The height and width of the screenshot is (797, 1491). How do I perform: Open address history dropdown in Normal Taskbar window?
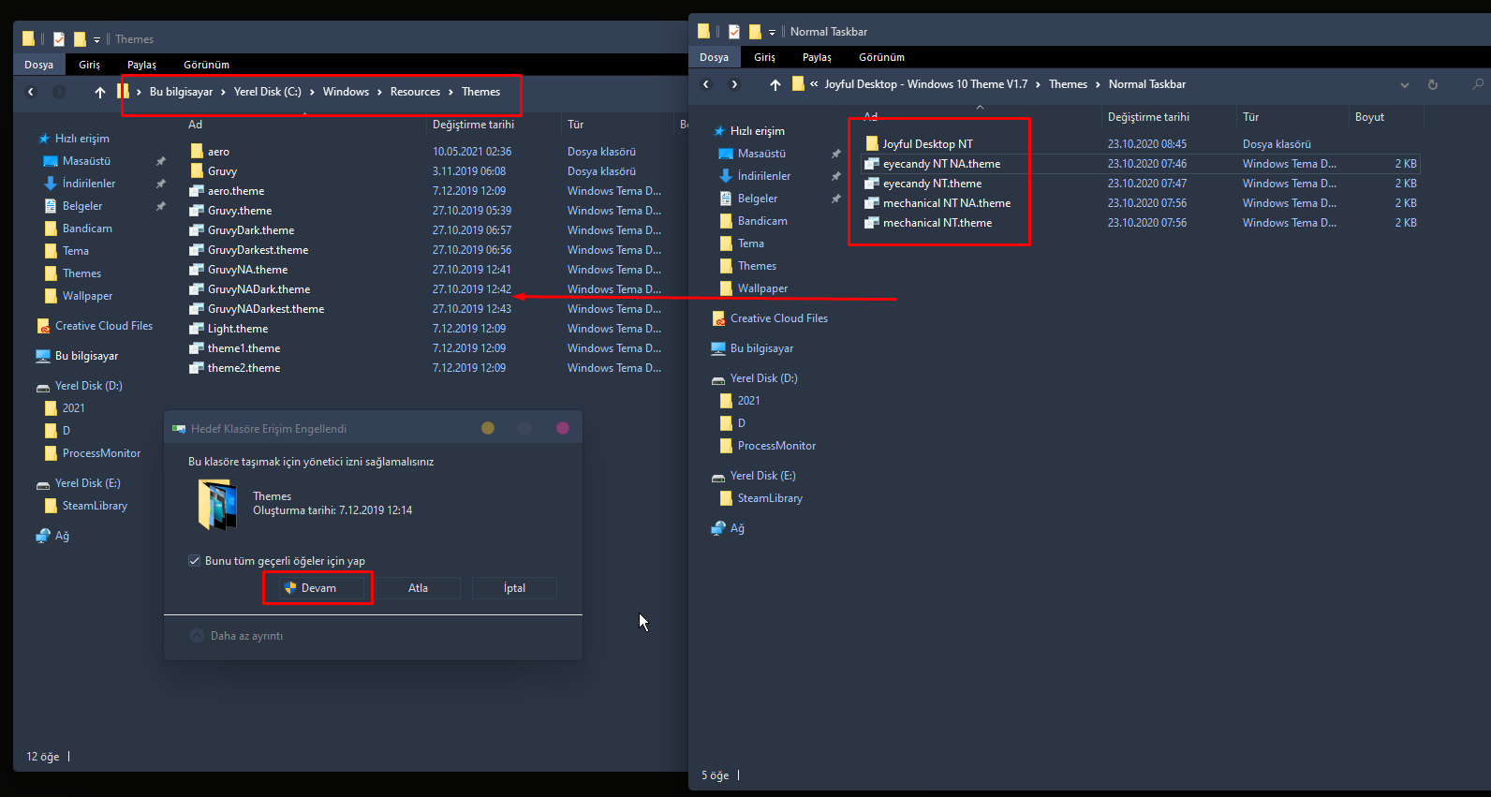tap(1404, 84)
